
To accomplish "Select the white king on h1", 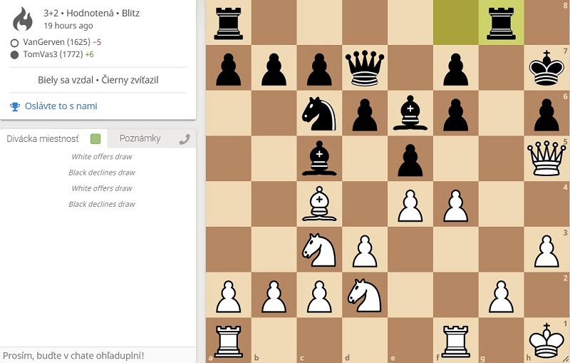I will 547,341.
